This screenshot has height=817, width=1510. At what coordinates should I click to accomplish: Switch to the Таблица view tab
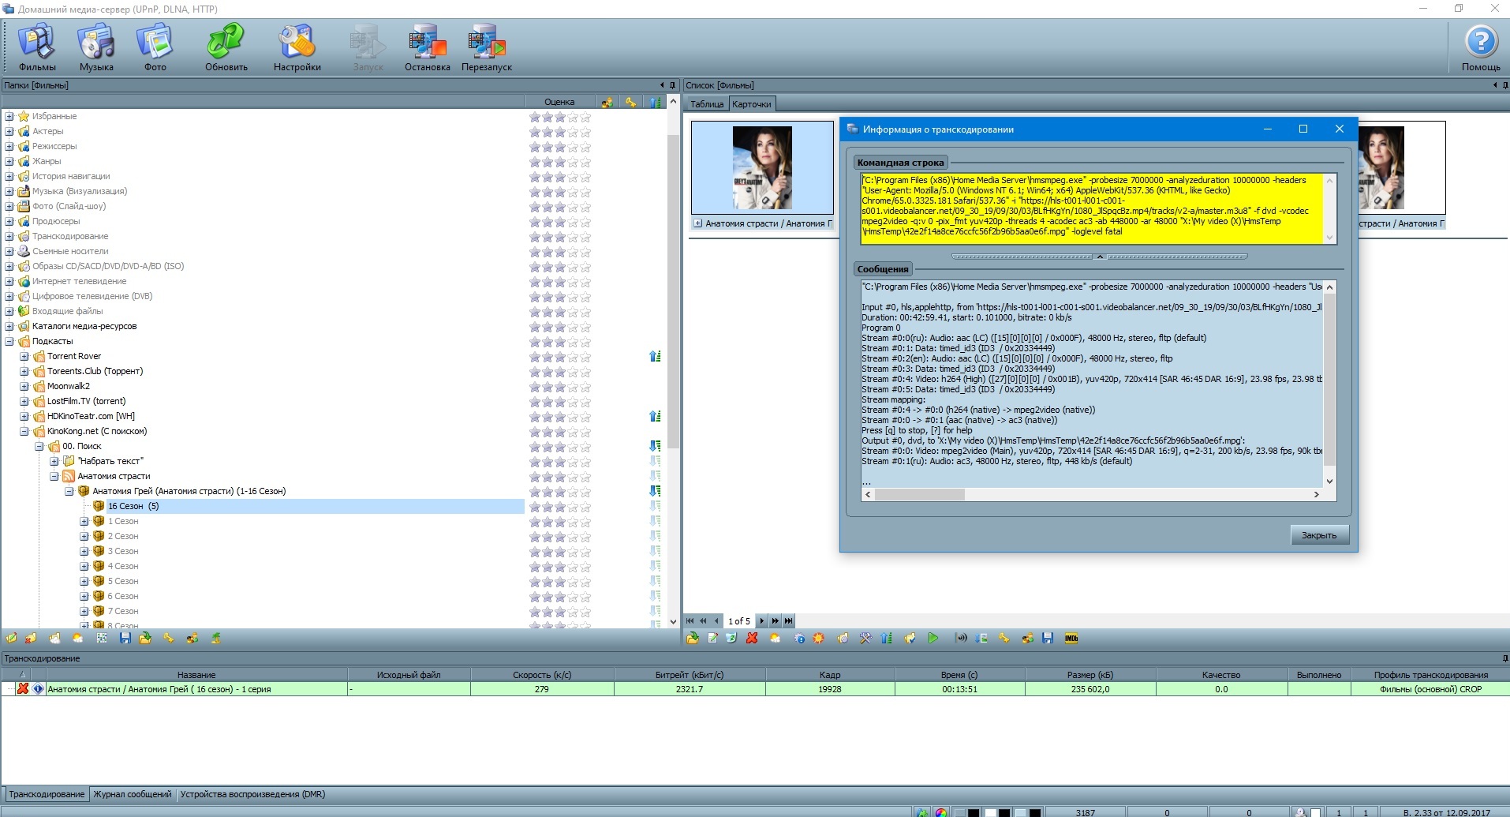[706, 104]
